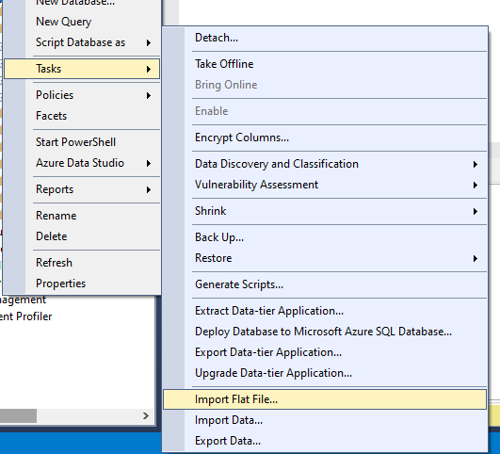Click the horizontal scrollbar right arrow

(x=146, y=415)
